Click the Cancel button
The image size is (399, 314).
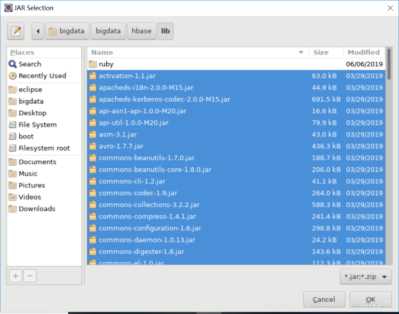click(x=324, y=299)
